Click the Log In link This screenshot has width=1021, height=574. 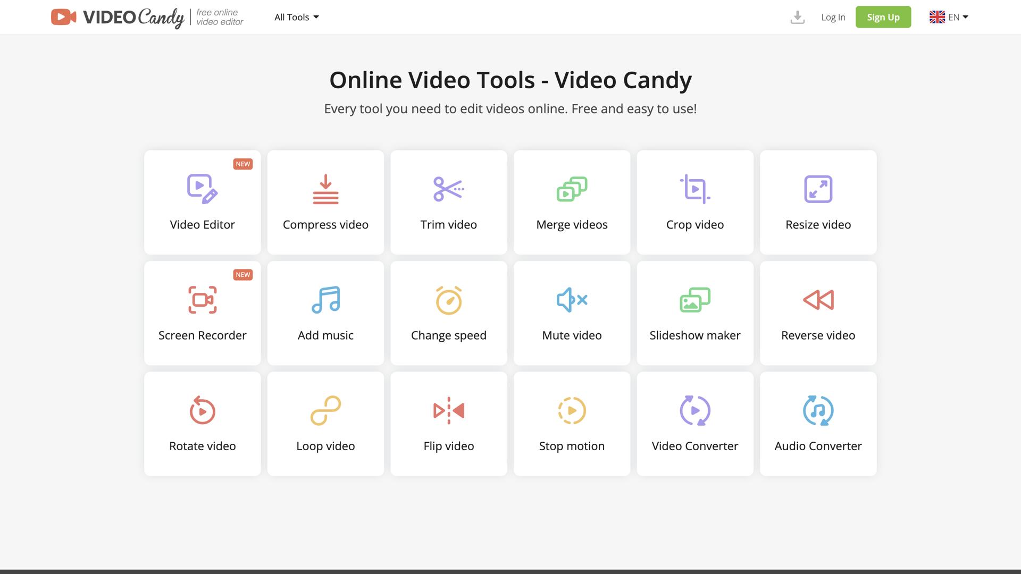point(833,17)
